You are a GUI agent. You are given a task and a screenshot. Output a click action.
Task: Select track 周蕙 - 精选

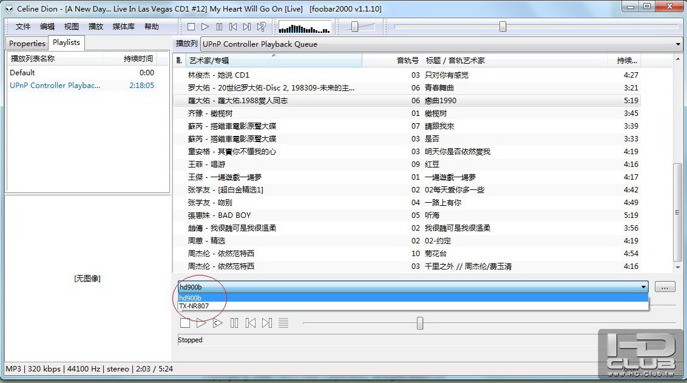pos(407,240)
